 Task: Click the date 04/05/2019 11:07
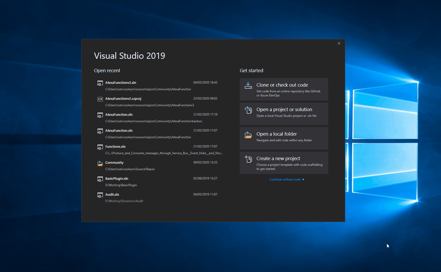[x=205, y=194]
